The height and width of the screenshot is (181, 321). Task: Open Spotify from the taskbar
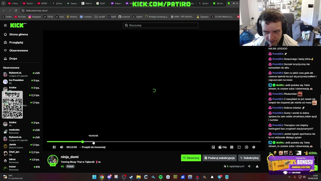[160, 177]
